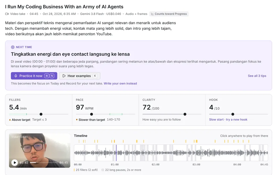Click the video camera icon beside Video take
Image resolution: width=277 pixels, height=175 pixels.
[x=7, y=14]
